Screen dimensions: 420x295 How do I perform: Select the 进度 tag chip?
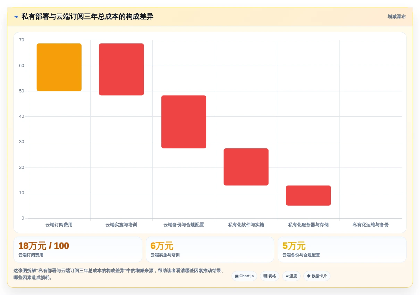(x=291, y=276)
